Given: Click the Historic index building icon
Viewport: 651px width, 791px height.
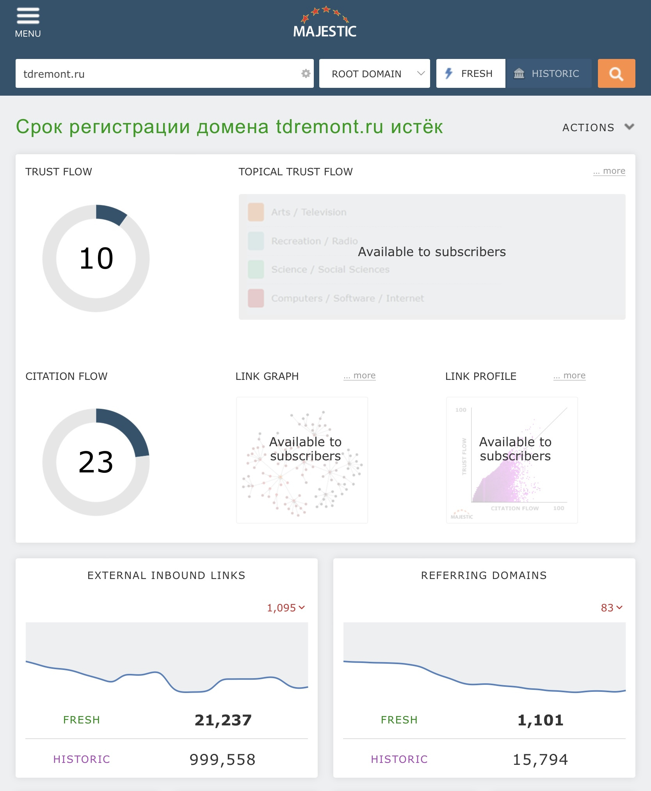Looking at the screenshot, I should [519, 73].
